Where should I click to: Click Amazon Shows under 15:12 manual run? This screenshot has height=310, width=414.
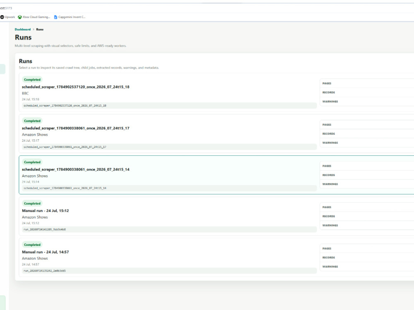pyautogui.click(x=35, y=217)
